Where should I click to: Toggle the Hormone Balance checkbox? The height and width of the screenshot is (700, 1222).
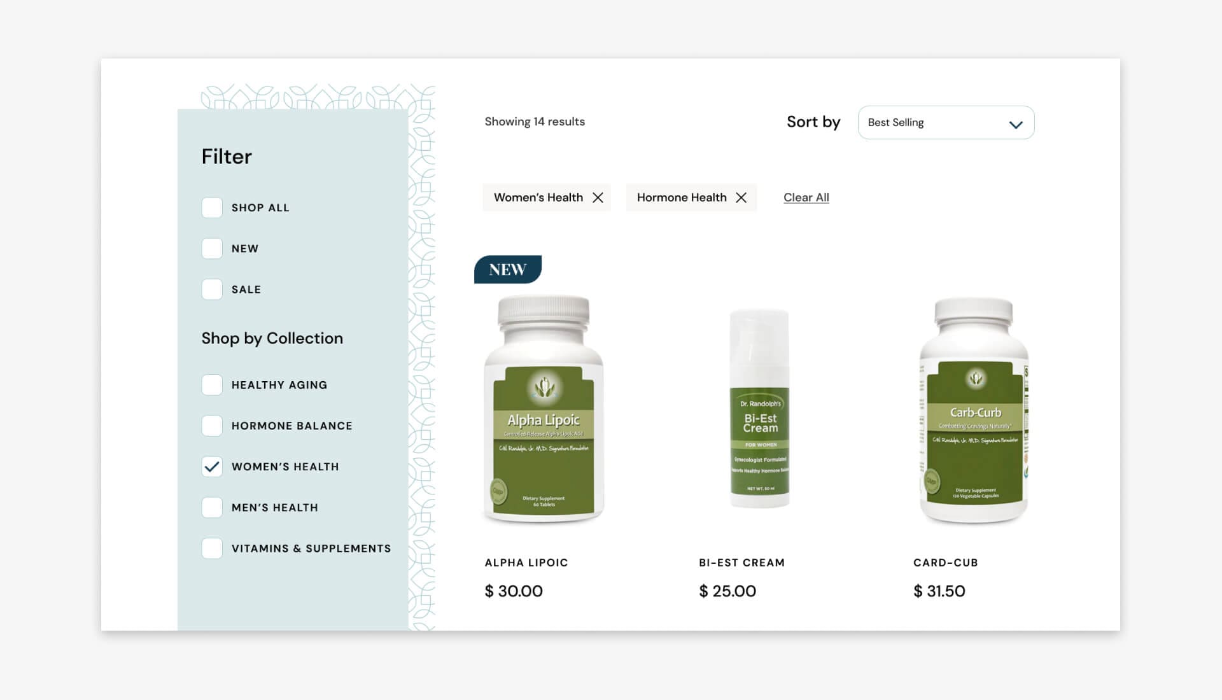click(212, 426)
